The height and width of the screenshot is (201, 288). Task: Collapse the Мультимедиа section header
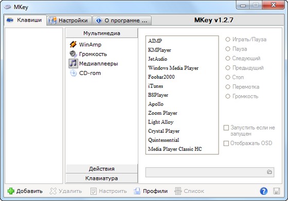click(x=102, y=33)
